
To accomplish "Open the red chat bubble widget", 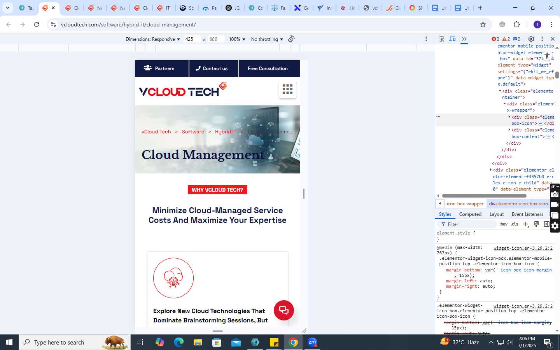I will 284,310.
